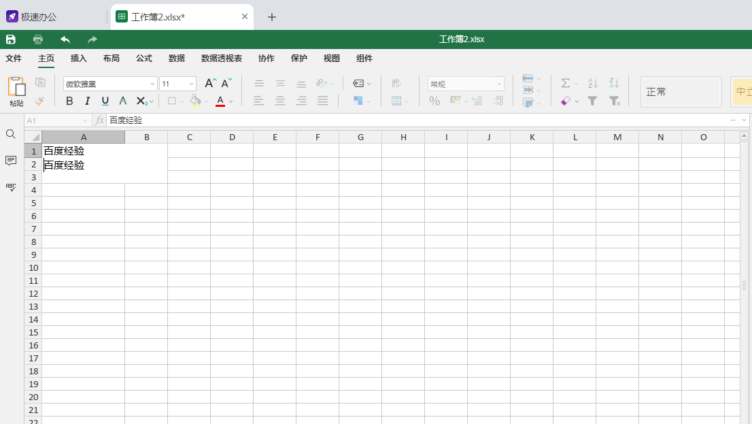Align text to the vertical middle
752x424 pixels.
pos(280,84)
